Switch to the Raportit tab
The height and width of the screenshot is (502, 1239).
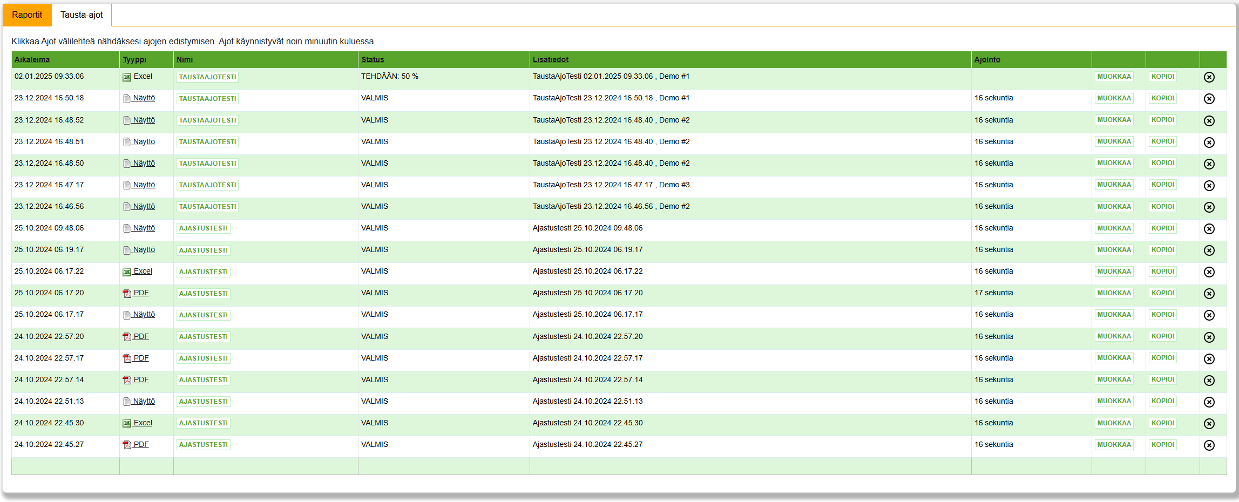pos(27,15)
